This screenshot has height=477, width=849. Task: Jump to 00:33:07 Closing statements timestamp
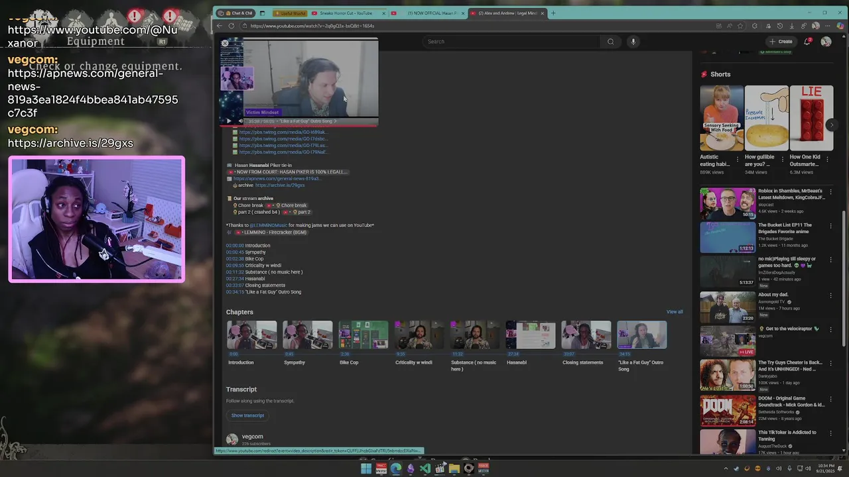(x=235, y=286)
